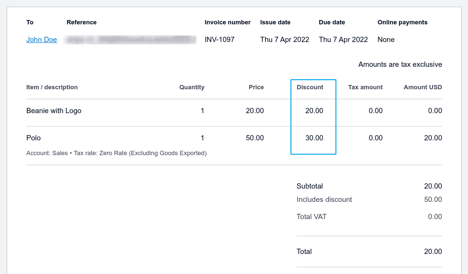The height and width of the screenshot is (274, 468).
Task: Click the Includes discount label
Action: [x=324, y=200]
